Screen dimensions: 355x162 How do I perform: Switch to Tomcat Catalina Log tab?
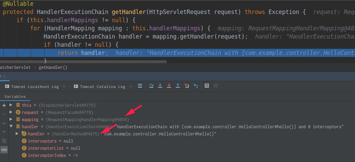102,87
